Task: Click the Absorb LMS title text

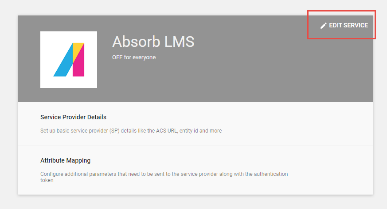Action: [153, 42]
